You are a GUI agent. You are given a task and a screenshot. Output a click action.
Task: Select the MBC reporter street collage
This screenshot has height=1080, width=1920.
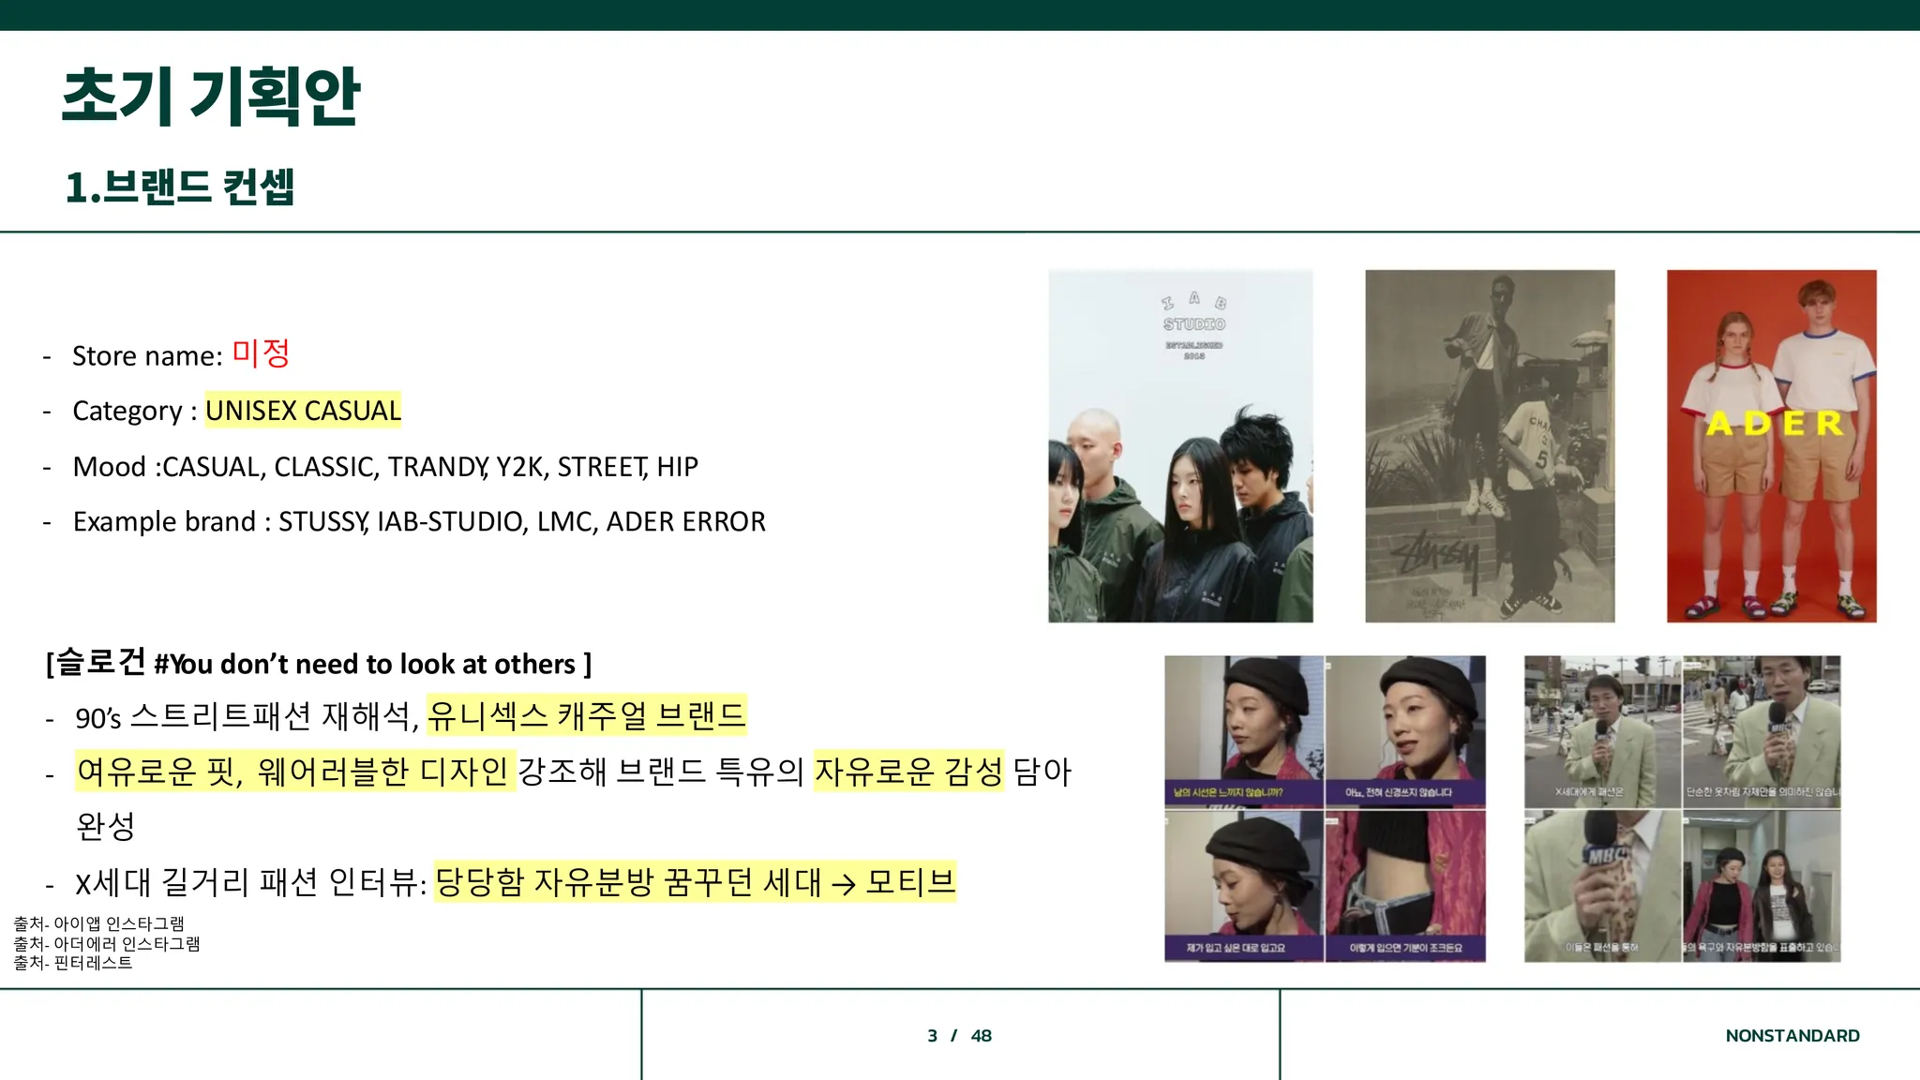pos(1682,808)
